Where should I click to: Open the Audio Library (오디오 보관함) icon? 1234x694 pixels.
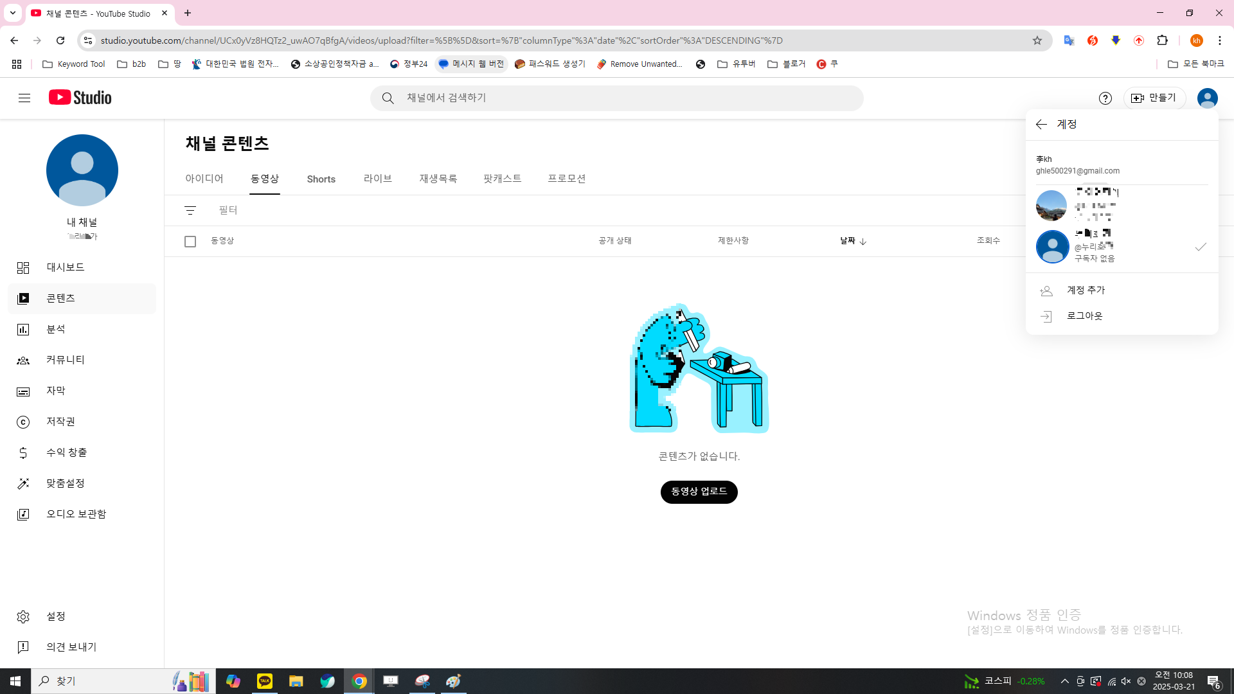(x=23, y=514)
